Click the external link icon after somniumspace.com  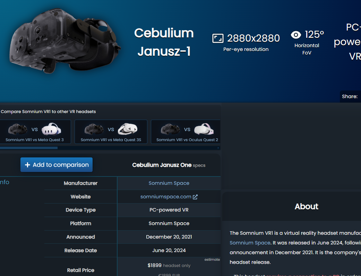[x=195, y=197]
